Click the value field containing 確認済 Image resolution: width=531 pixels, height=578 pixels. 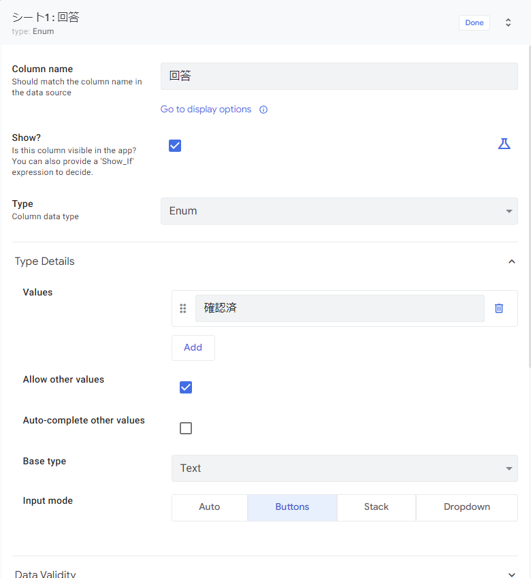(x=339, y=308)
